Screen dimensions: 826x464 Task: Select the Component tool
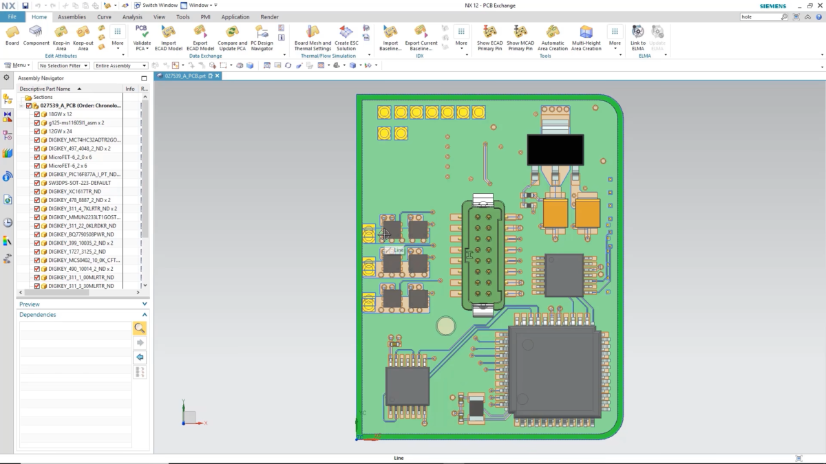tap(36, 36)
